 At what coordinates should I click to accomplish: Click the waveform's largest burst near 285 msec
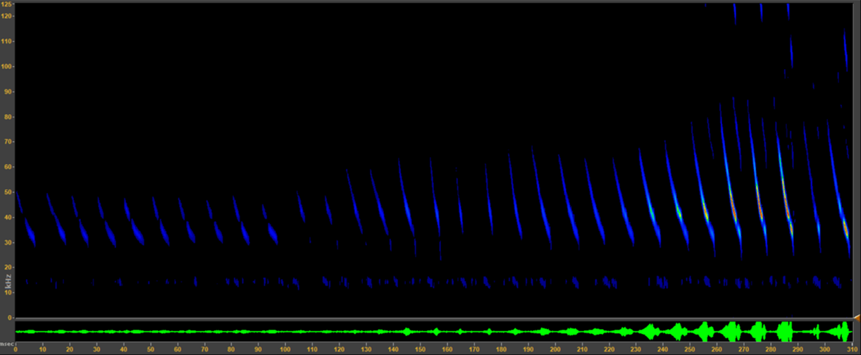[785, 331]
